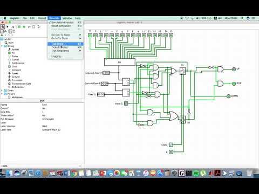Click the Label Font value

pyautogui.click(x=51, y=130)
